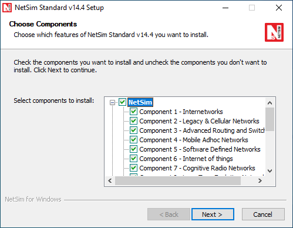Select Component 6 - Internet of things label
The width and height of the screenshot is (293, 228).
click(x=186, y=159)
